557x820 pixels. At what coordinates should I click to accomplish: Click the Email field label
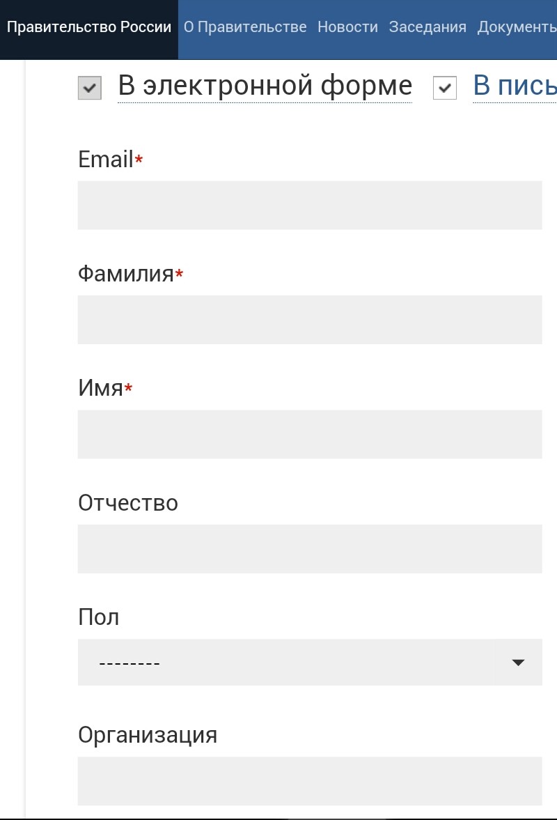pyautogui.click(x=106, y=160)
